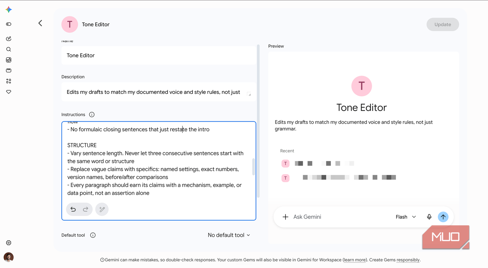The image size is (488, 268).
Task: Open the settings gear icon
Action: [x=9, y=243]
